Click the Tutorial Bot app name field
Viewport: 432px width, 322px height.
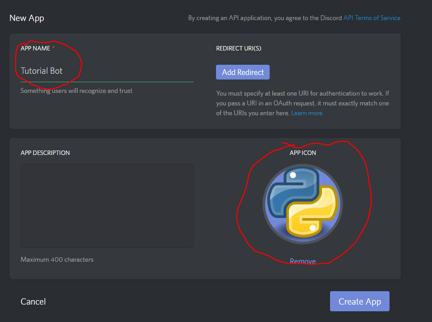(x=107, y=71)
